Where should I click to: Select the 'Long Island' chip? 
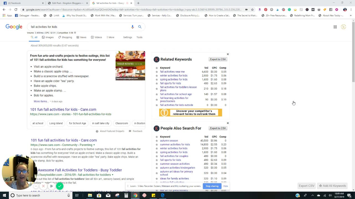click(56, 123)
